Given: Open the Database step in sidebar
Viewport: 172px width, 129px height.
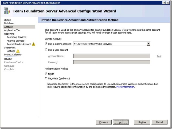Looking at the screenshot, I should [9, 23].
